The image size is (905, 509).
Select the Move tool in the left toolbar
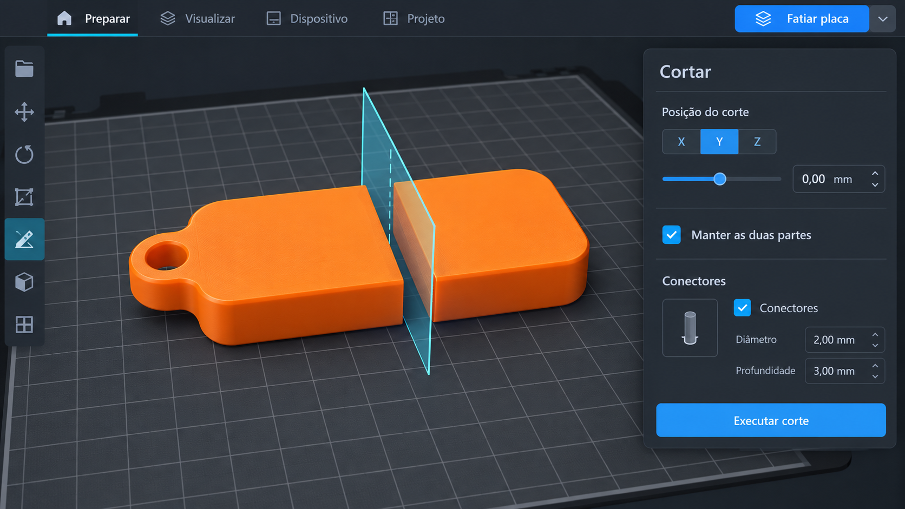[x=24, y=112]
